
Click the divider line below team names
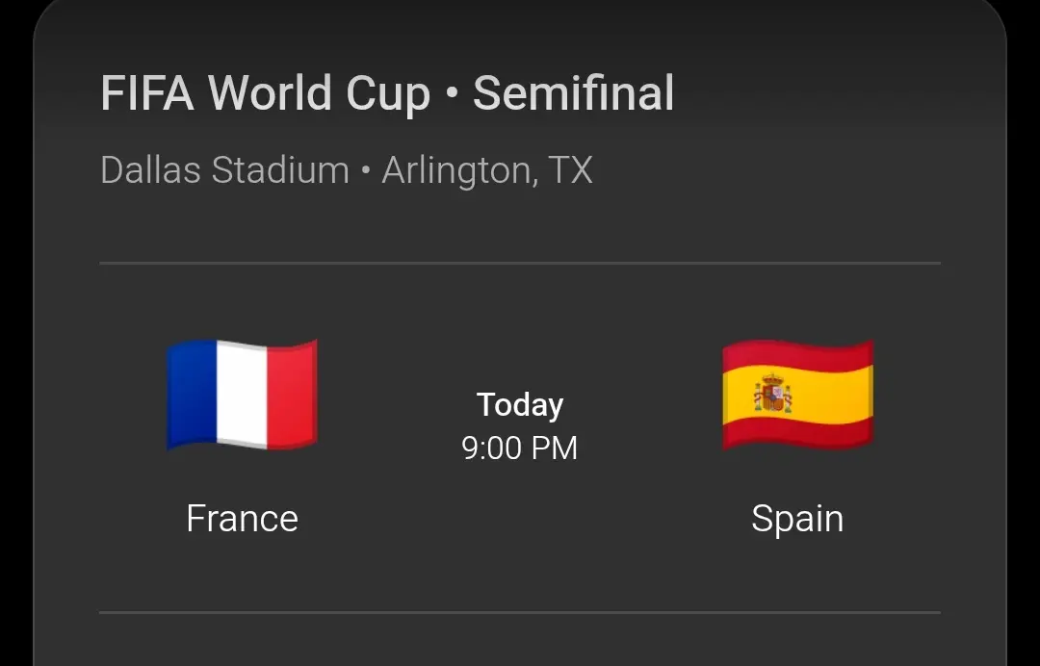[520, 612]
